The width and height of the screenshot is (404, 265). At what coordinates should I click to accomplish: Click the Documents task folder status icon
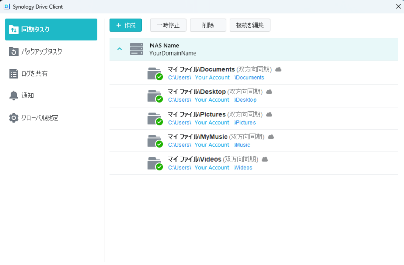click(155, 74)
